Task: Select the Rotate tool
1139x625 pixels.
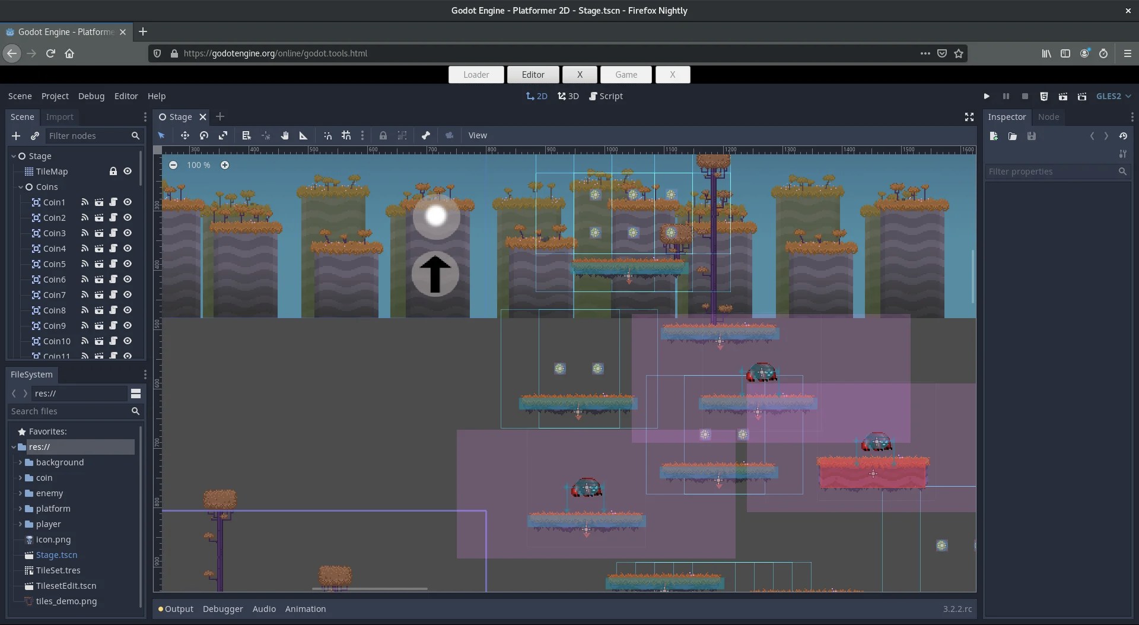Action: coord(203,135)
